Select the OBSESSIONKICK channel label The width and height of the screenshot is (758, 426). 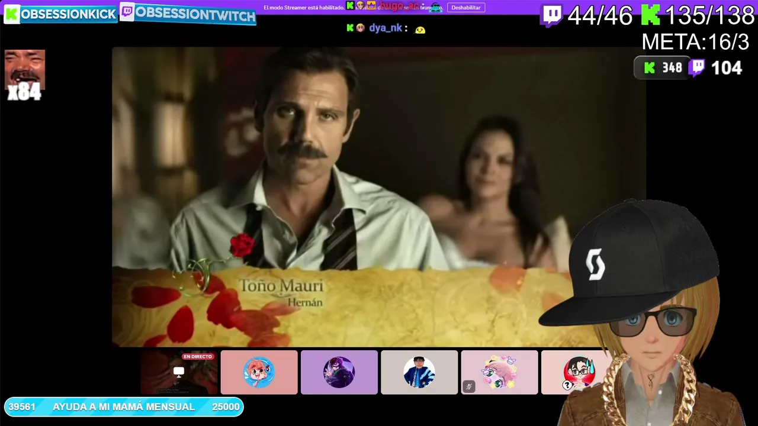point(68,15)
